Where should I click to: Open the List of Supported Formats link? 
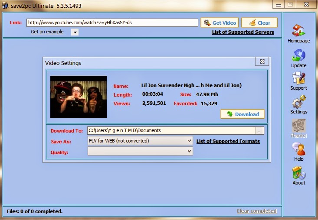coord(228,141)
